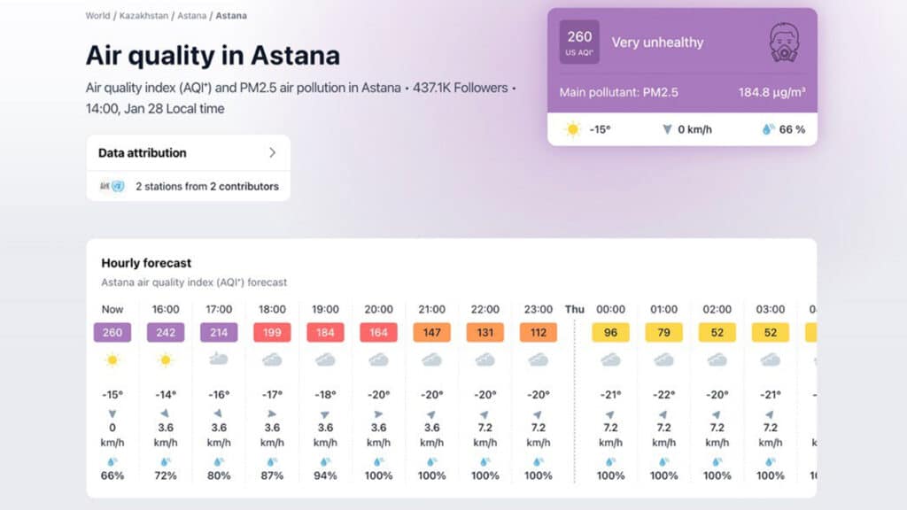The height and width of the screenshot is (510, 907).
Task: Open the World breadcrumb link
Action: pos(97,16)
